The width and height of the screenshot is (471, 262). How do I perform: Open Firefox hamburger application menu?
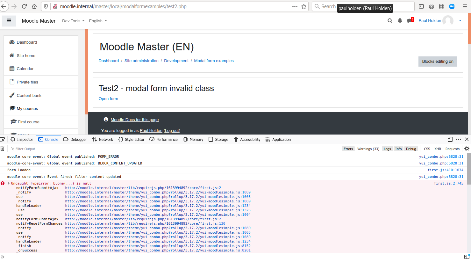pyautogui.click(x=465, y=6)
